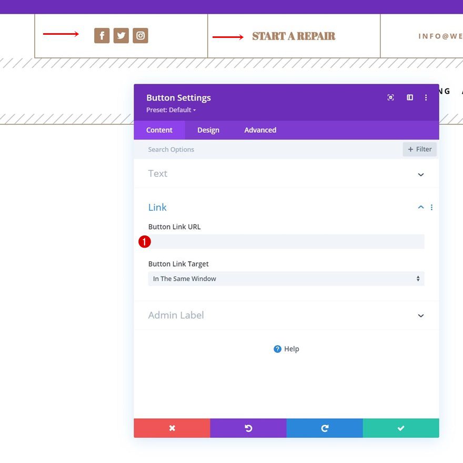Switch to the Advanced tab
The width and height of the screenshot is (463, 463).
260,130
